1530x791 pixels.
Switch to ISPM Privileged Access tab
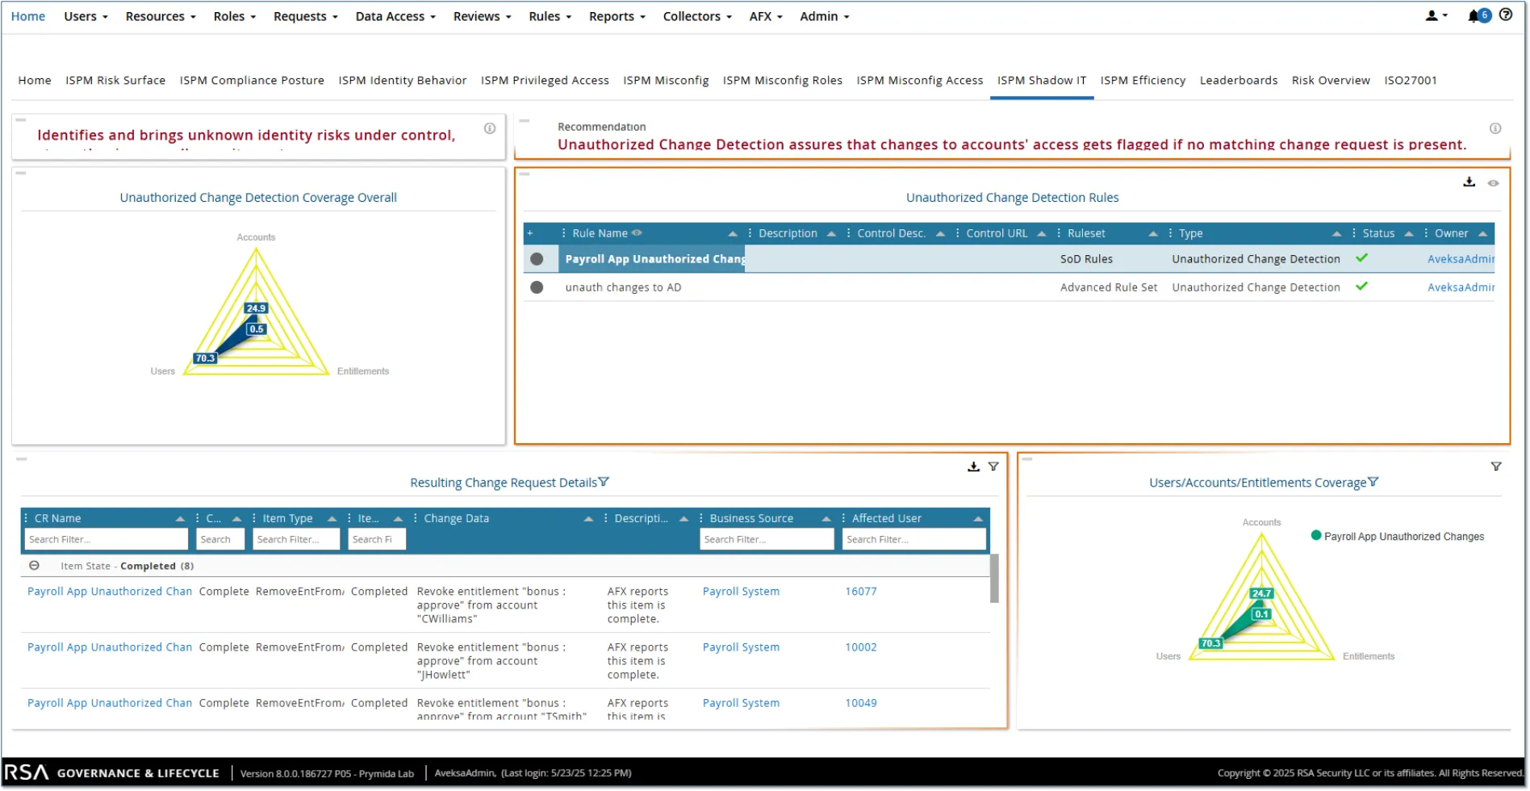tap(545, 81)
